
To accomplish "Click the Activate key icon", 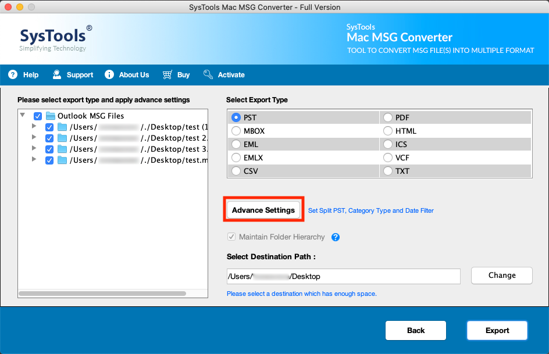I will [x=208, y=74].
